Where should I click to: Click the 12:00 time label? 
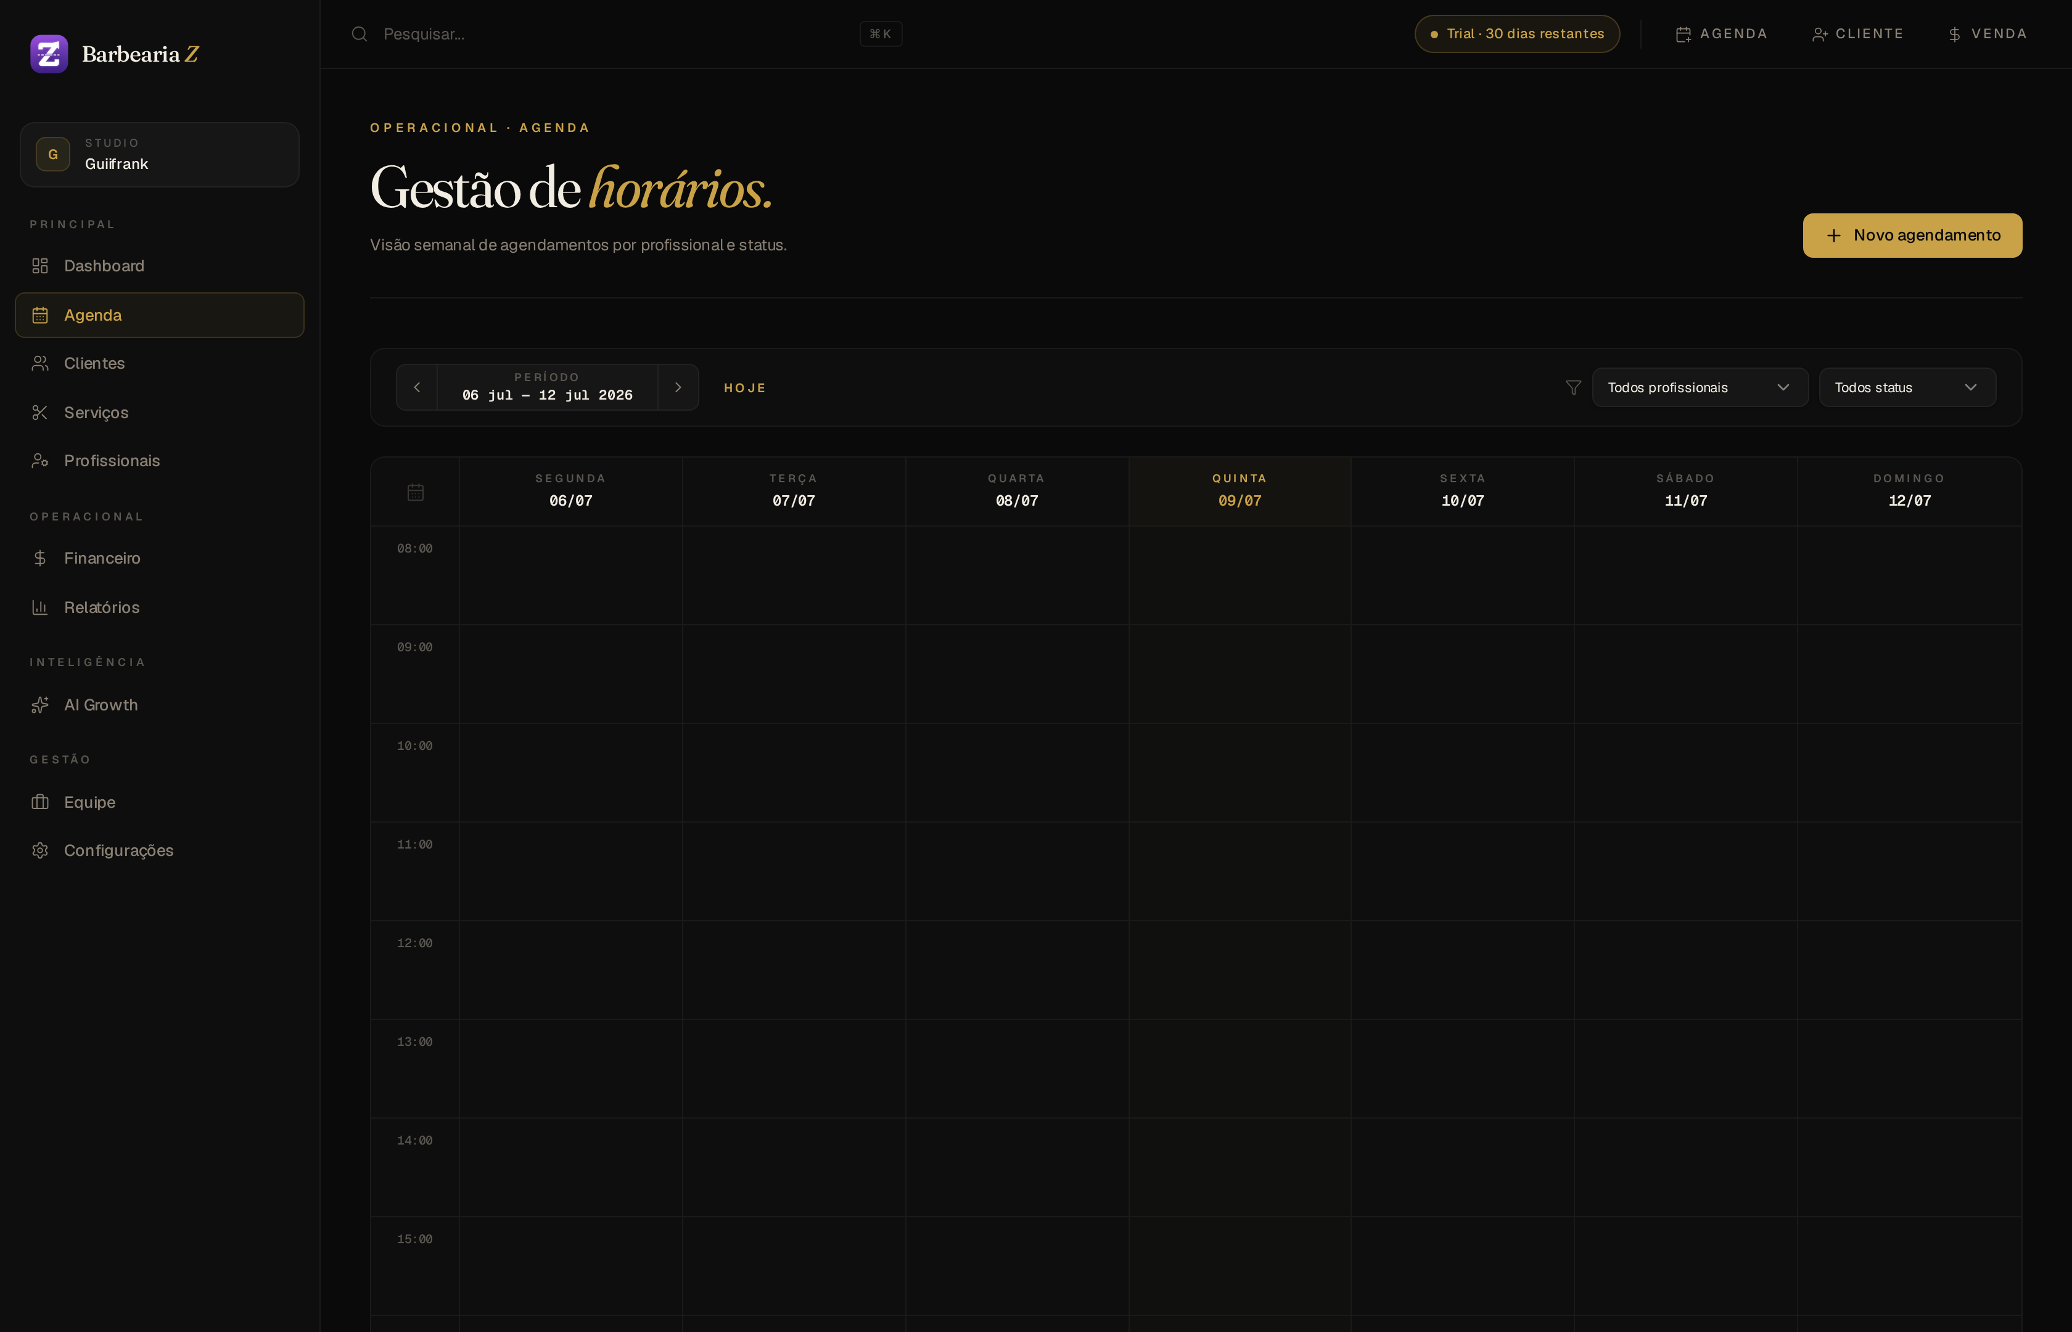(x=415, y=943)
